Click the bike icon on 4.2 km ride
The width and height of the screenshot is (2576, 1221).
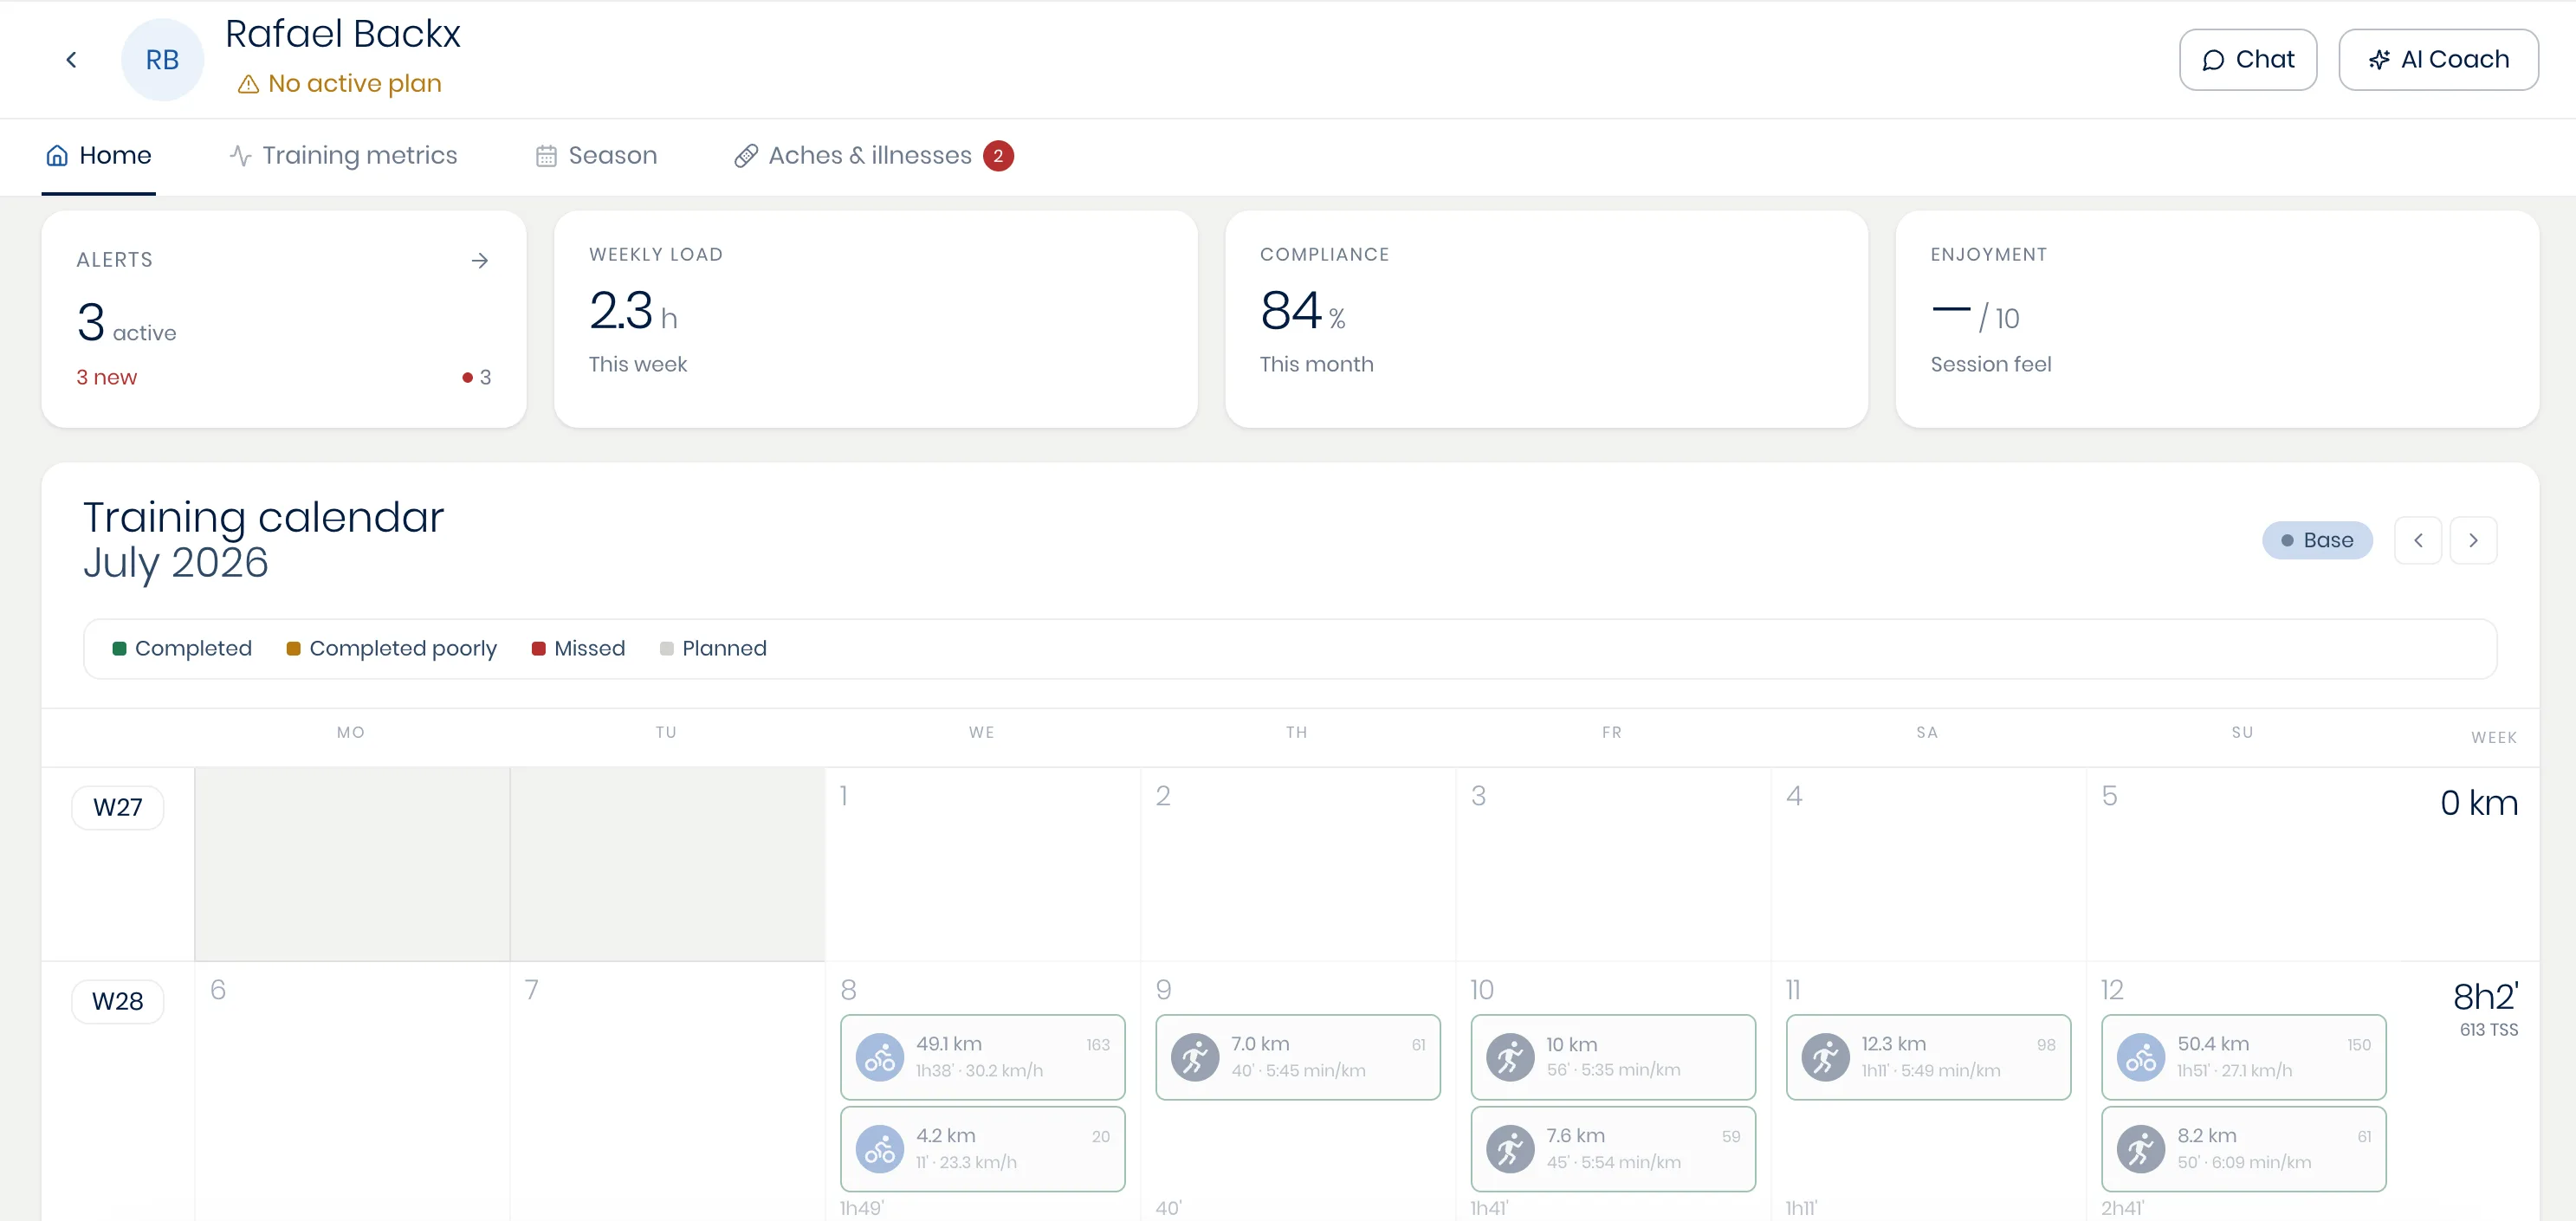pyautogui.click(x=880, y=1150)
